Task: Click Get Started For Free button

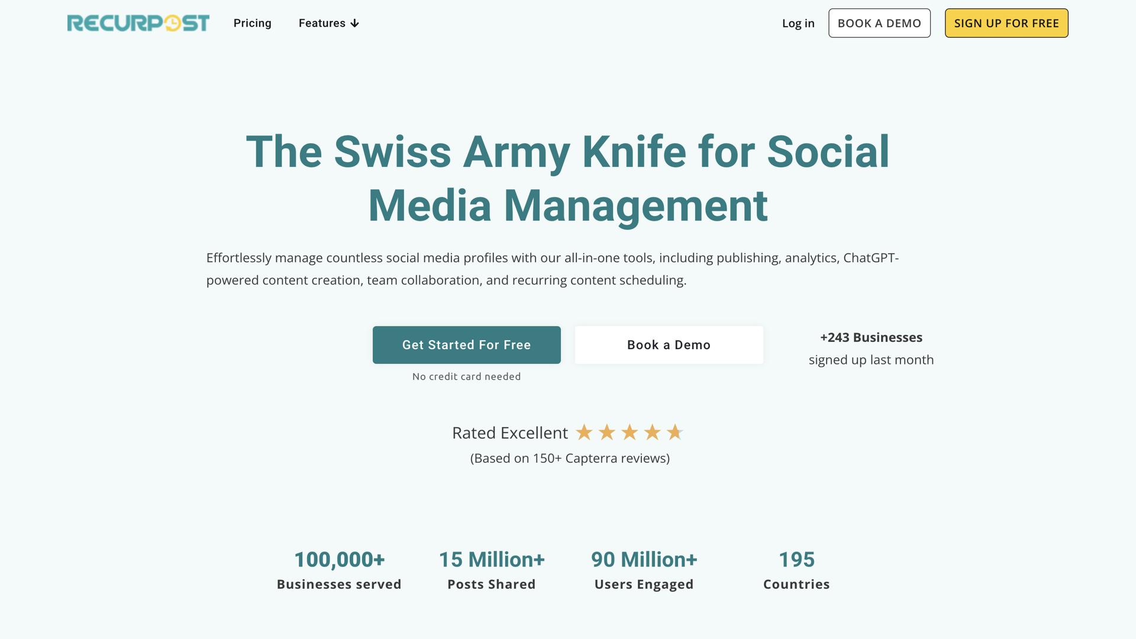Action: pyautogui.click(x=466, y=345)
